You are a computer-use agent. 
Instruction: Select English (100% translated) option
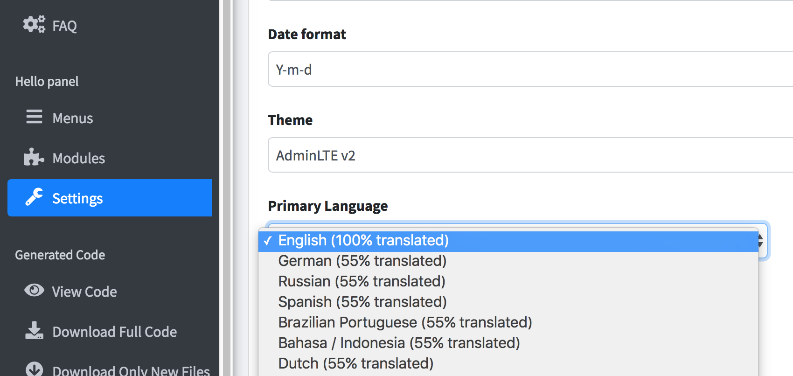(363, 240)
